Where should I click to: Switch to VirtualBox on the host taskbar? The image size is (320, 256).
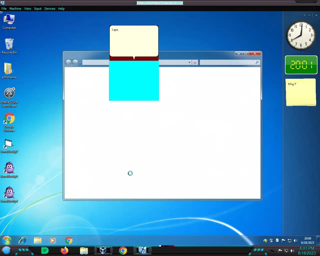coord(103,250)
